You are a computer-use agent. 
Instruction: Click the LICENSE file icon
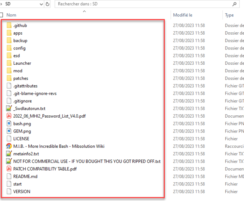click(9, 139)
